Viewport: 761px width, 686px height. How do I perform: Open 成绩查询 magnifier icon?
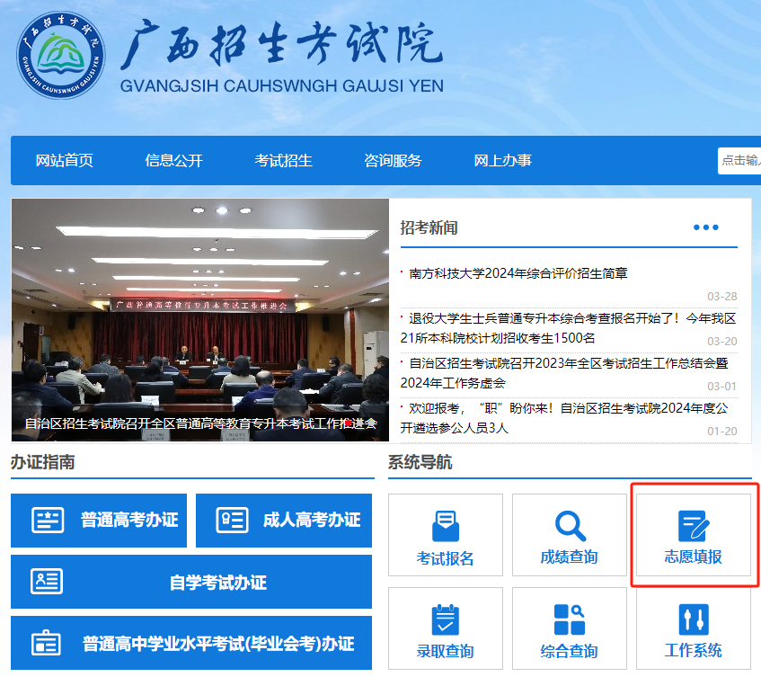[x=570, y=524]
